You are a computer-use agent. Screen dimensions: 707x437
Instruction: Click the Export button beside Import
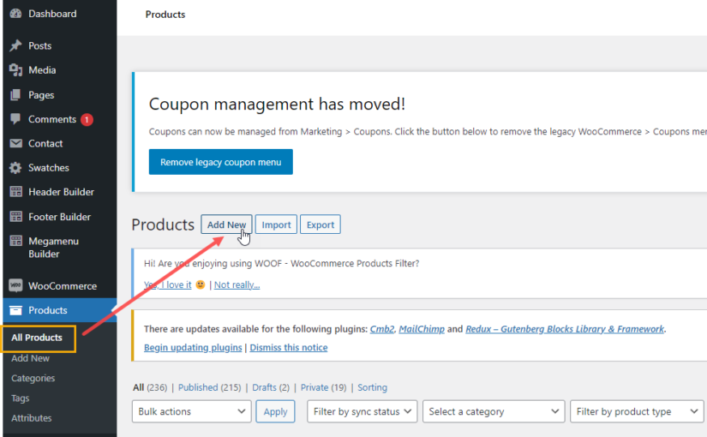321,224
